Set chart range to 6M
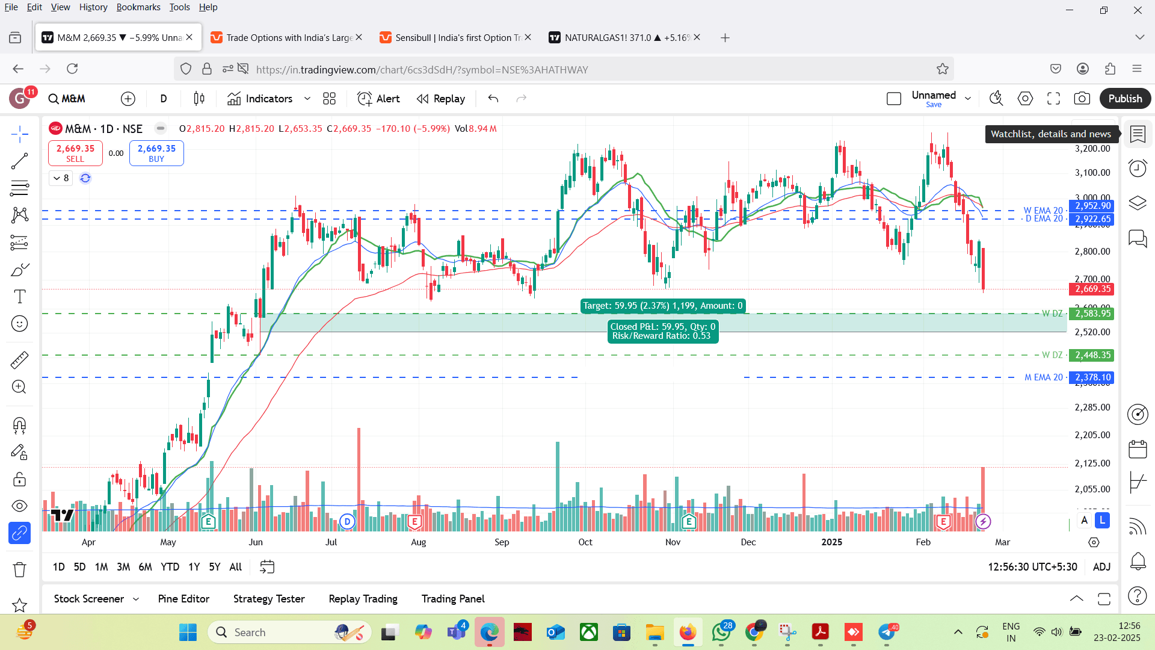 [145, 567]
